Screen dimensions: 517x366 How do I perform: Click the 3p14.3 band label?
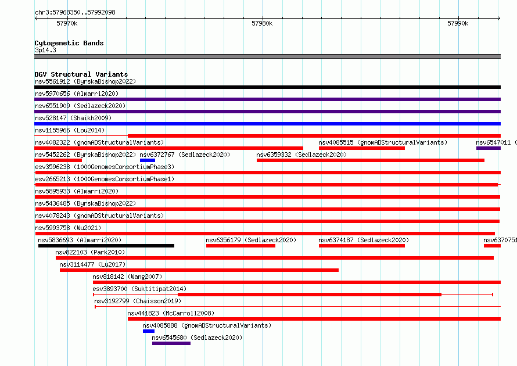point(45,50)
